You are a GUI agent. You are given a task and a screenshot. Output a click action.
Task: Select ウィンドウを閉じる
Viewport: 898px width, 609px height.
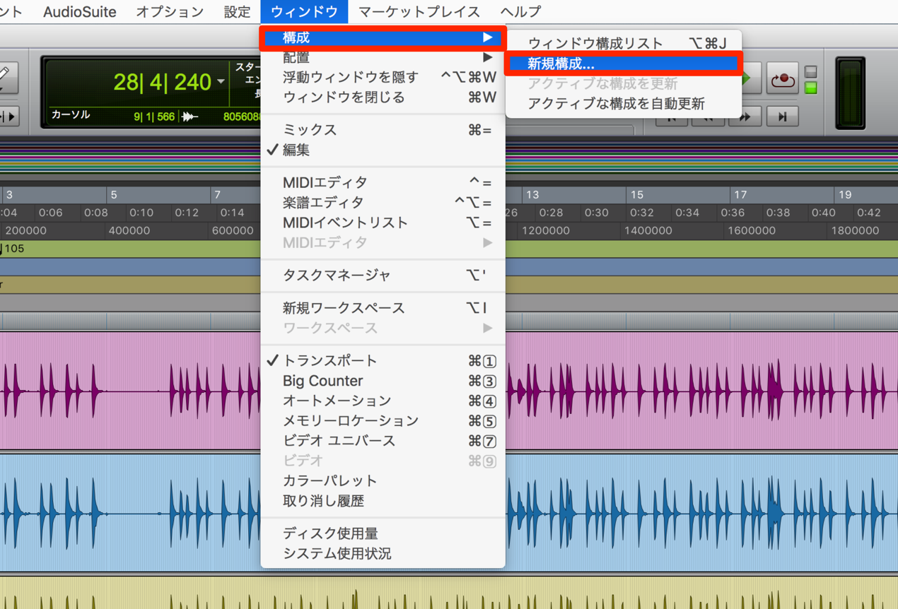tap(383, 97)
